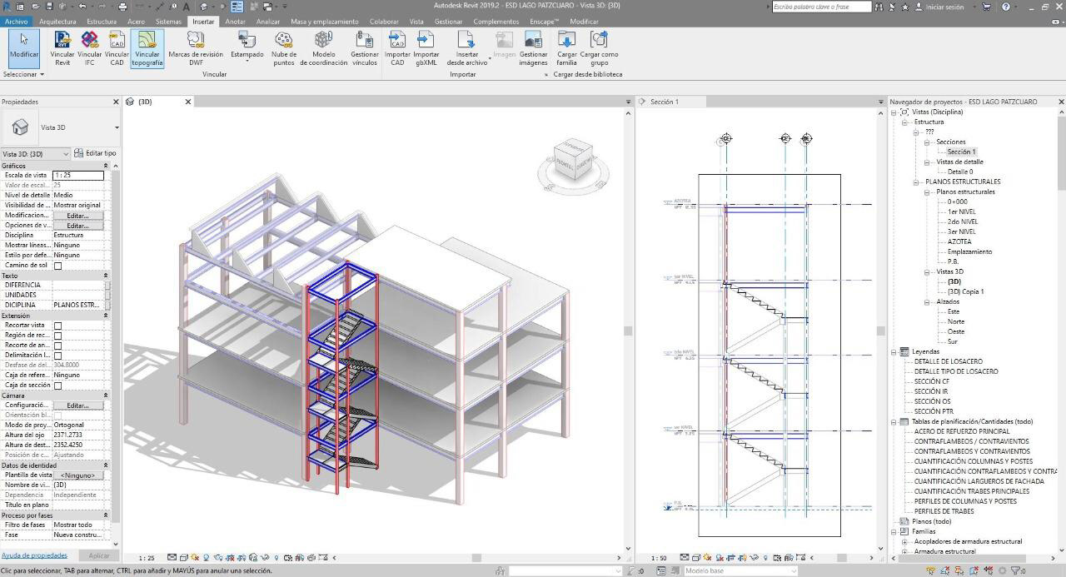Select AZOTEA plan in project browser
This screenshot has width=1066, height=577.
959,241
